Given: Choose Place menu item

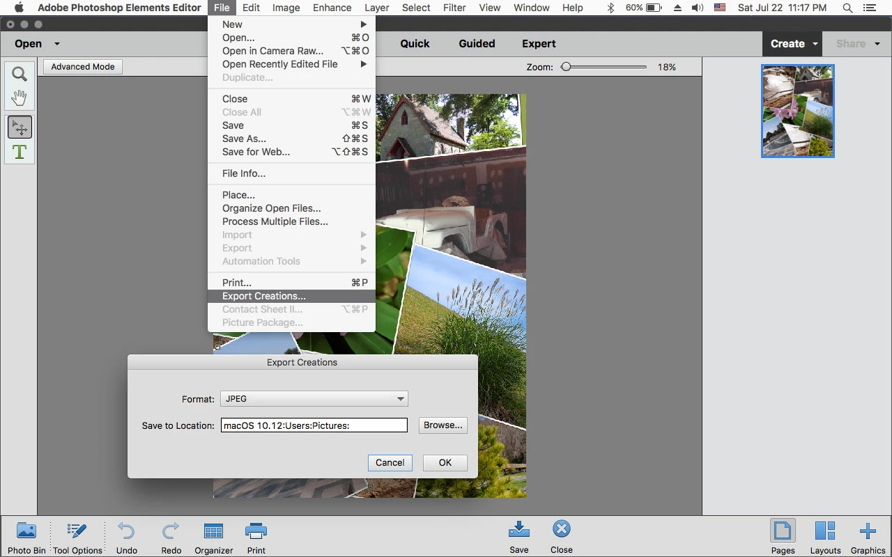Looking at the screenshot, I should pyautogui.click(x=291, y=195).
